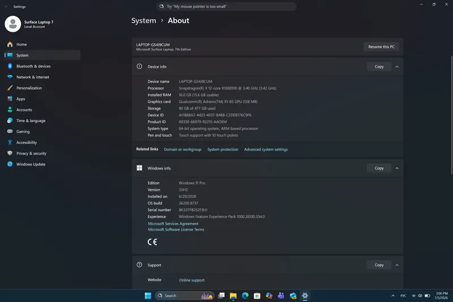Open Domain or workgroup link
The height and width of the screenshot is (302, 453).
point(182,150)
